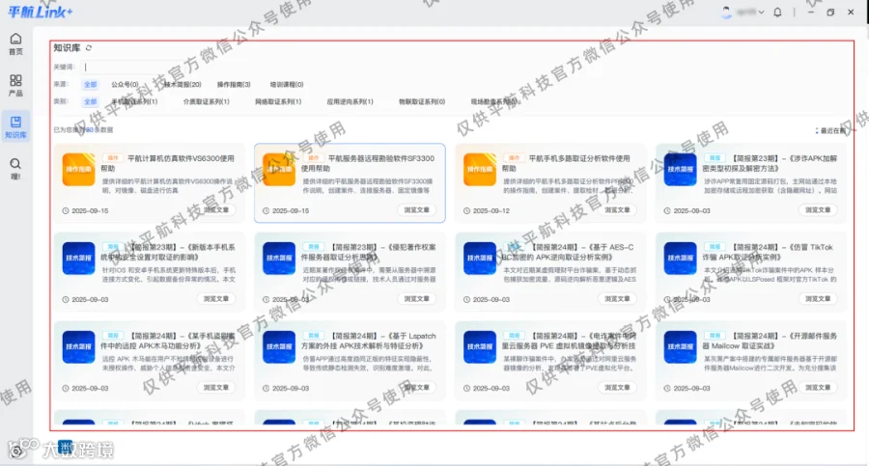Open title 平航服务器远程勘验软件SF3300使用帮助
Image resolution: width=869 pixels, height=466 pixels.
pyautogui.click(x=368, y=163)
